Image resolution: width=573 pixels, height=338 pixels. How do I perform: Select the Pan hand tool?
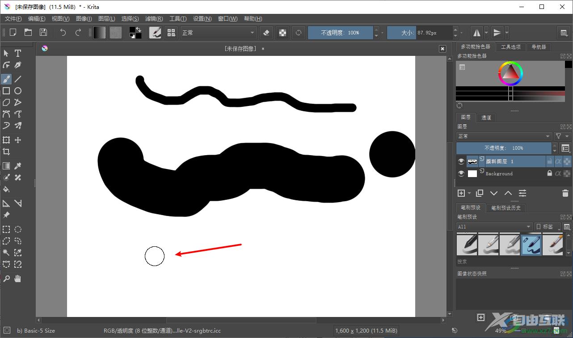18,279
